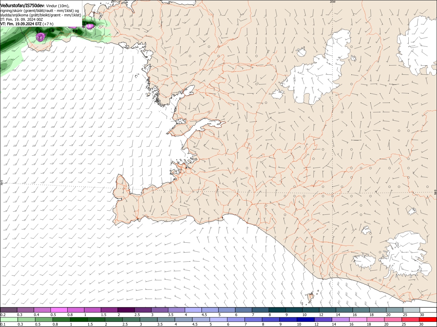Click the Veðurstofan/IS750dev title text
437x327 pixels.
coord(22,6)
